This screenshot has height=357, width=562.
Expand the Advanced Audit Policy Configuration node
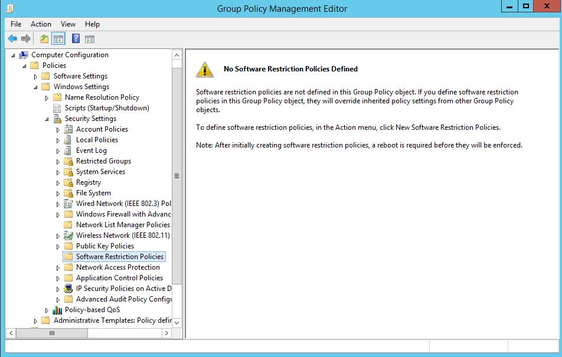pyautogui.click(x=58, y=299)
